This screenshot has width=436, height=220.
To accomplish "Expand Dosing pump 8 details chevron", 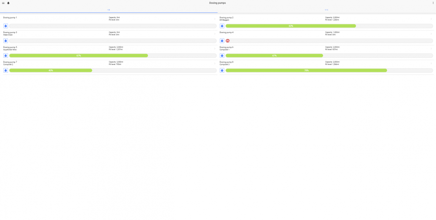I will [431, 63].
